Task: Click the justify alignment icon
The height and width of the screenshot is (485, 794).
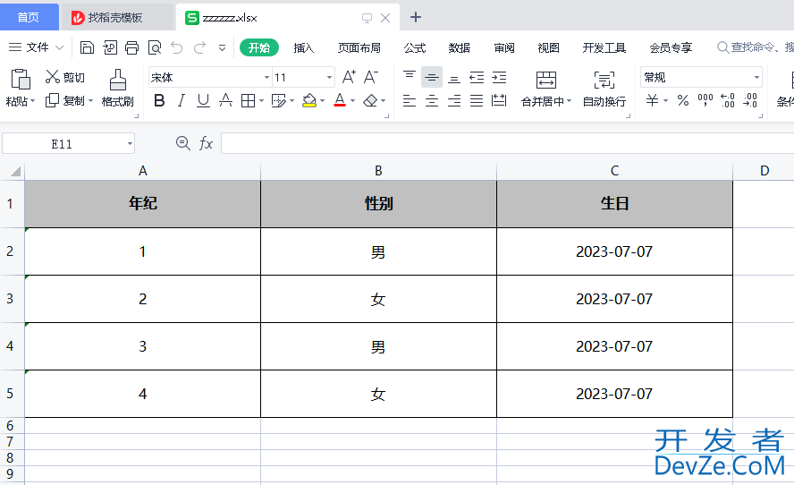Action: 477,100
